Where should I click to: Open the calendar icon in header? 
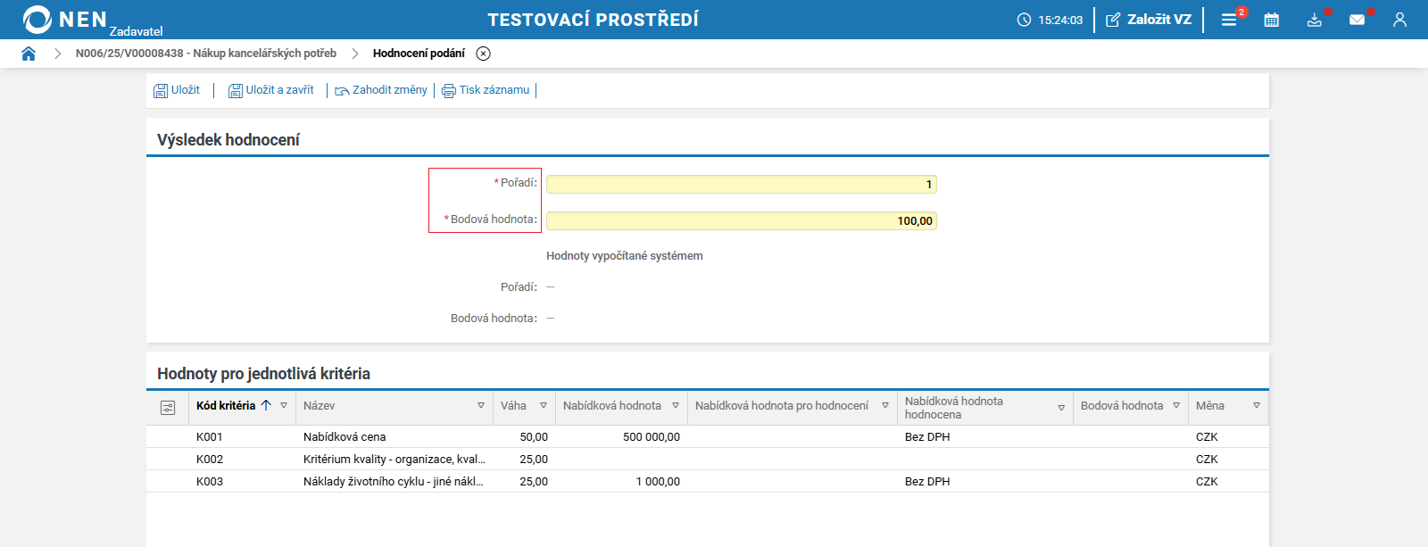1272,20
